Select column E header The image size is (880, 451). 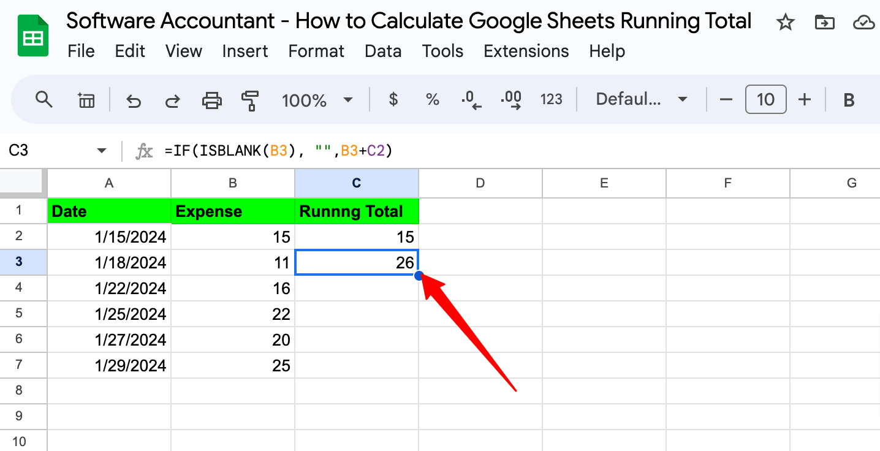click(x=604, y=183)
